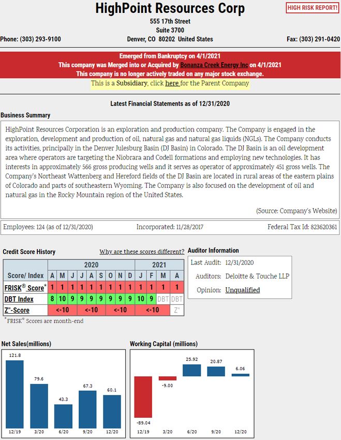Click the 3/20 Working Capital bar (-9.00)
The height and width of the screenshot is (440, 341).
(168, 378)
